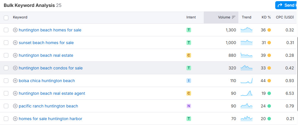The image size is (298, 125).
Task: Click trend sparkline for huntington beach homes for sale
Action: 246,30
